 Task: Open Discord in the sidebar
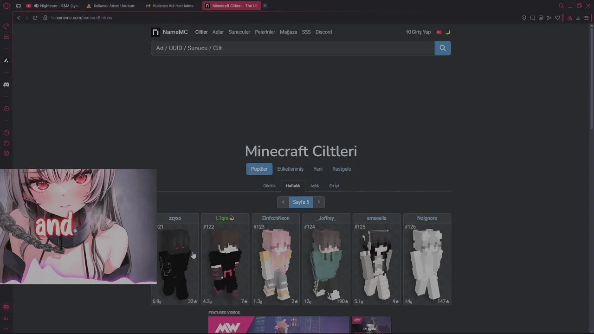click(x=6, y=84)
